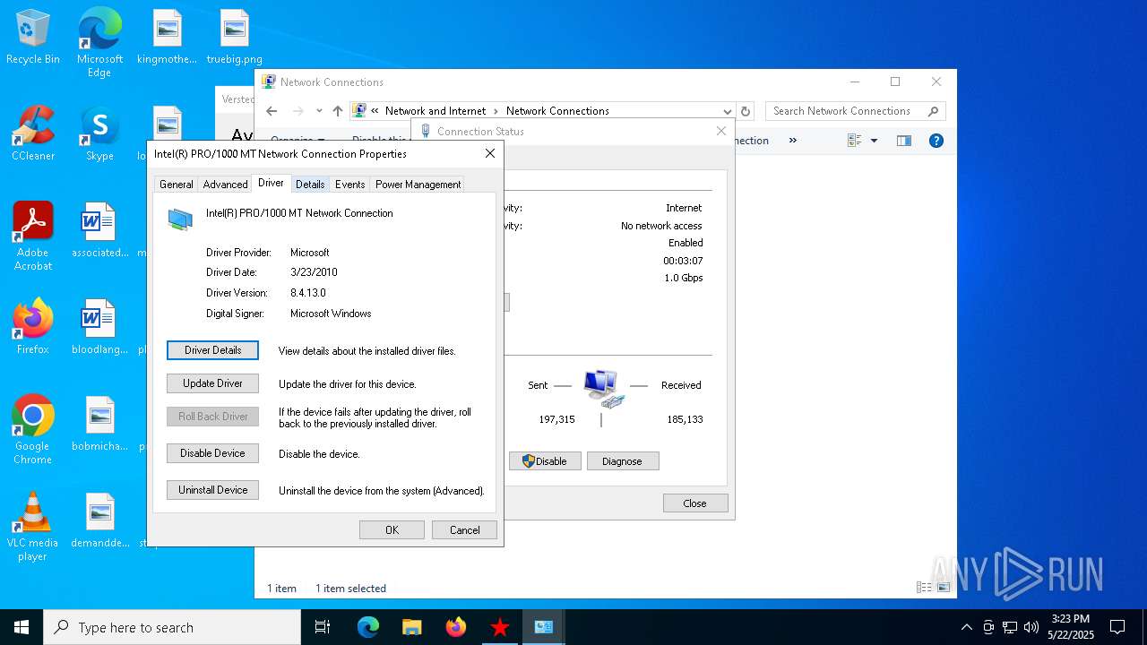The height and width of the screenshot is (645, 1147).
Task: Select the Driver tab
Action: 271,183
